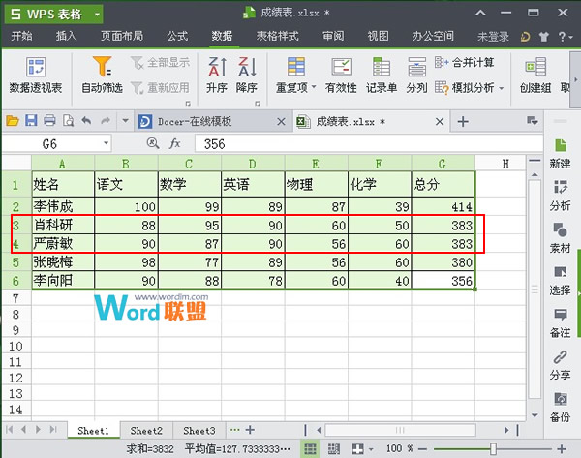The width and height of the screenshot is (581, 458).
Task: Expand the quick access toolbar customize arrow
Action: pyautogui.click(x=125, y=121)
